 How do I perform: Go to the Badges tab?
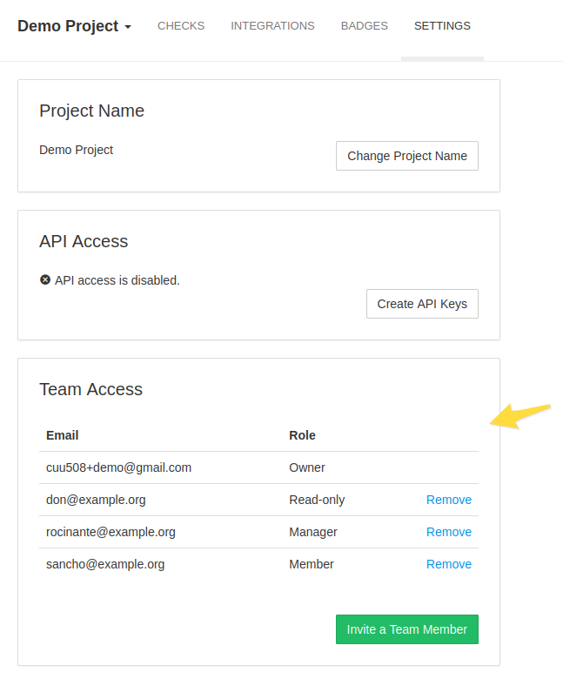point(364,26)
